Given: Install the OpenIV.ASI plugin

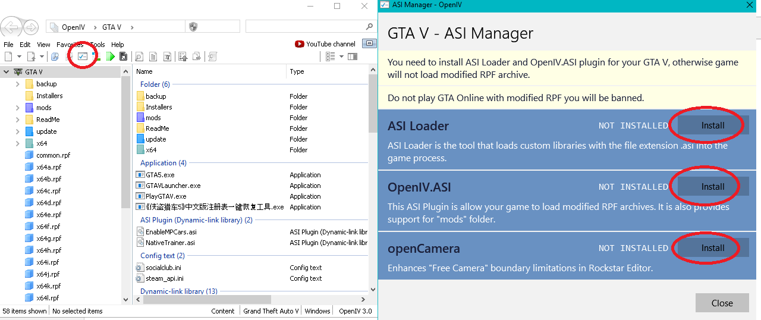Looking at the screenshot, I should (713, 187).
